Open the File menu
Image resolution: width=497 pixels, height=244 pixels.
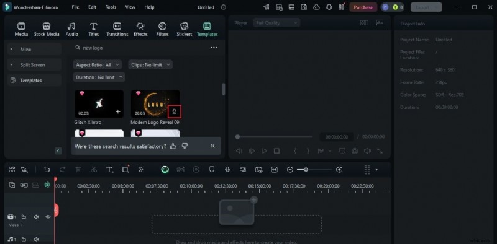[x=75, y=7]
